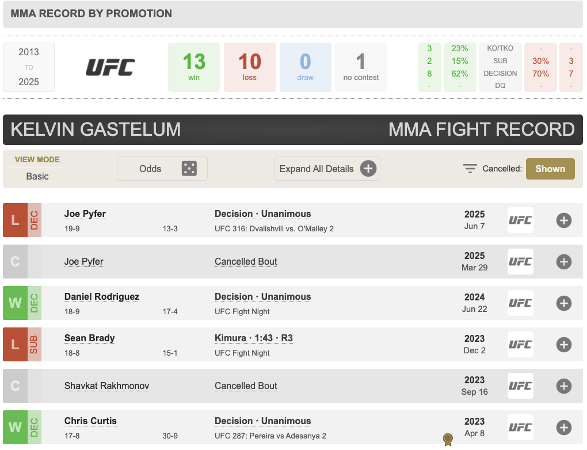
Task: Click the filter lines icon beside Cancelled
Action: pos(470,169)
